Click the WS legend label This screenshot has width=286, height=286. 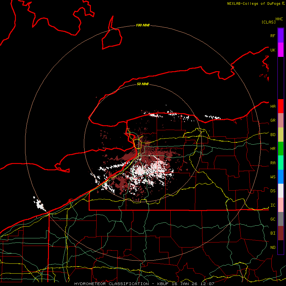pyautogui.click(x=273, y=177)
